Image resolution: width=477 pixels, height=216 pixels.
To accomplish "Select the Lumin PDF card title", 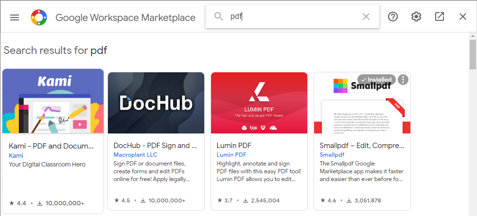I will click(234, 146).
